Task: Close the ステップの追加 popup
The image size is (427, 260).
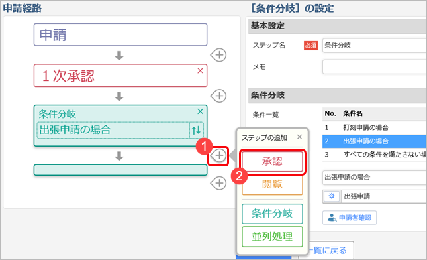Action: tap(299, 137)
